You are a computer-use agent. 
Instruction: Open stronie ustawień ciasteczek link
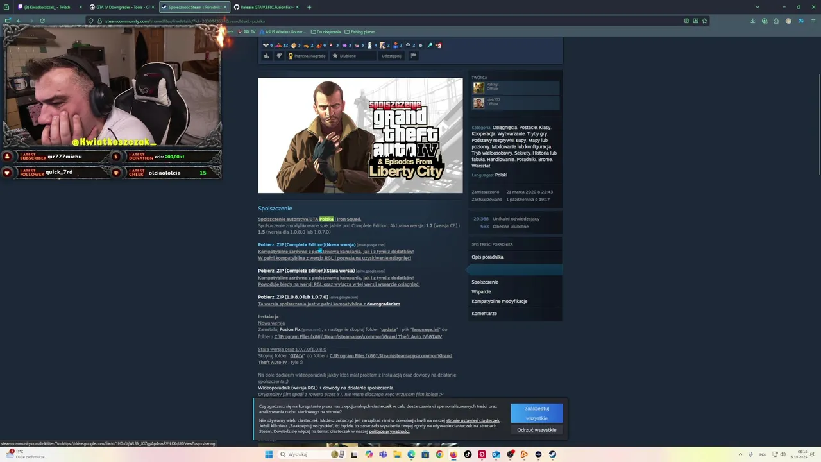[473, 420]
